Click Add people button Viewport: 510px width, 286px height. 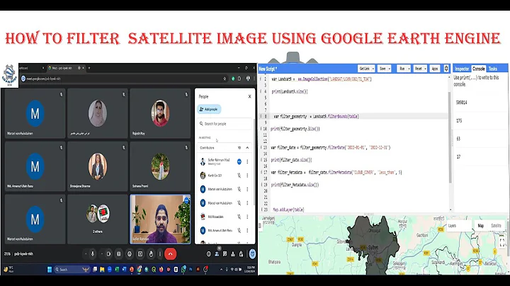pos(209,109)
